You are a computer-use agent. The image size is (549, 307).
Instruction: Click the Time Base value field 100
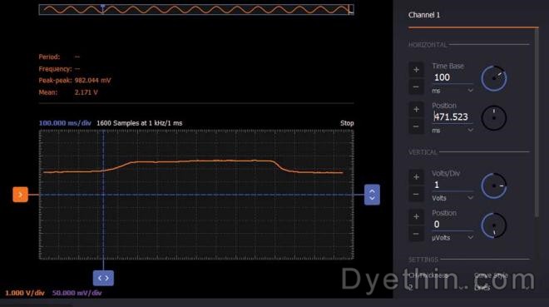453,77
